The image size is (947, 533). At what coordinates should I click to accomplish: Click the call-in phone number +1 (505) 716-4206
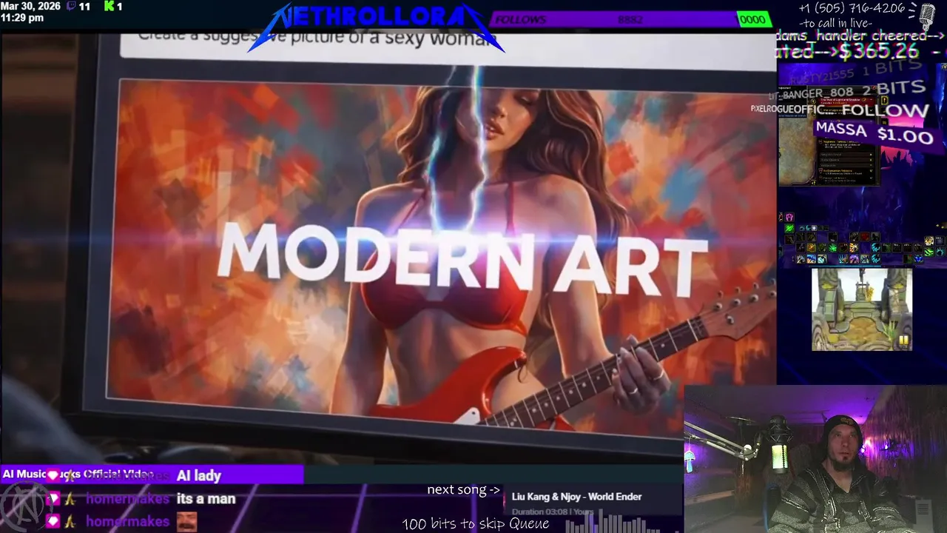[x=852, y=9]
